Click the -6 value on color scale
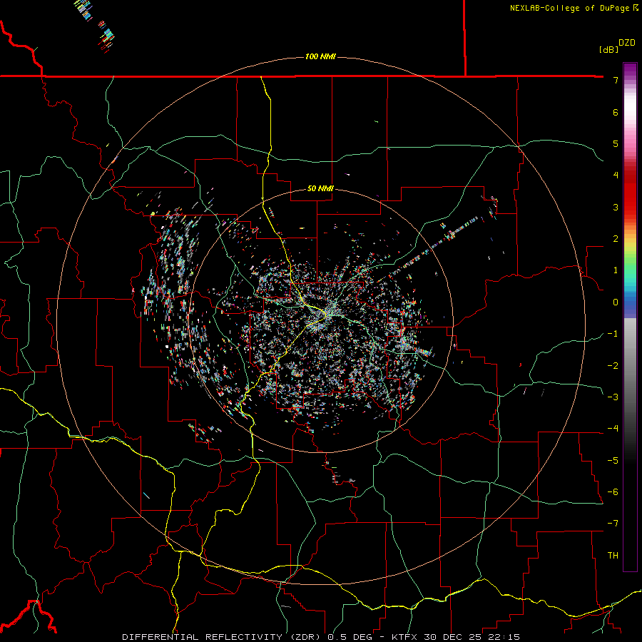This screenshot has height=642, width=642. [613, 492]
